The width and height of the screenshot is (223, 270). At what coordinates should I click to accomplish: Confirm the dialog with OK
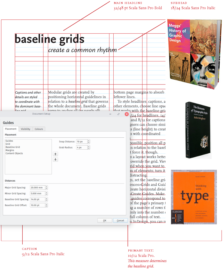click(105, 220)
